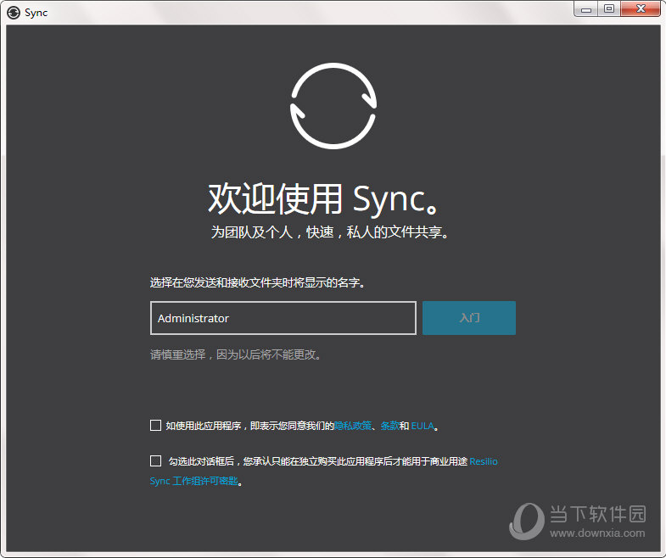Focus the Administrator name input field

pos(283,318)
